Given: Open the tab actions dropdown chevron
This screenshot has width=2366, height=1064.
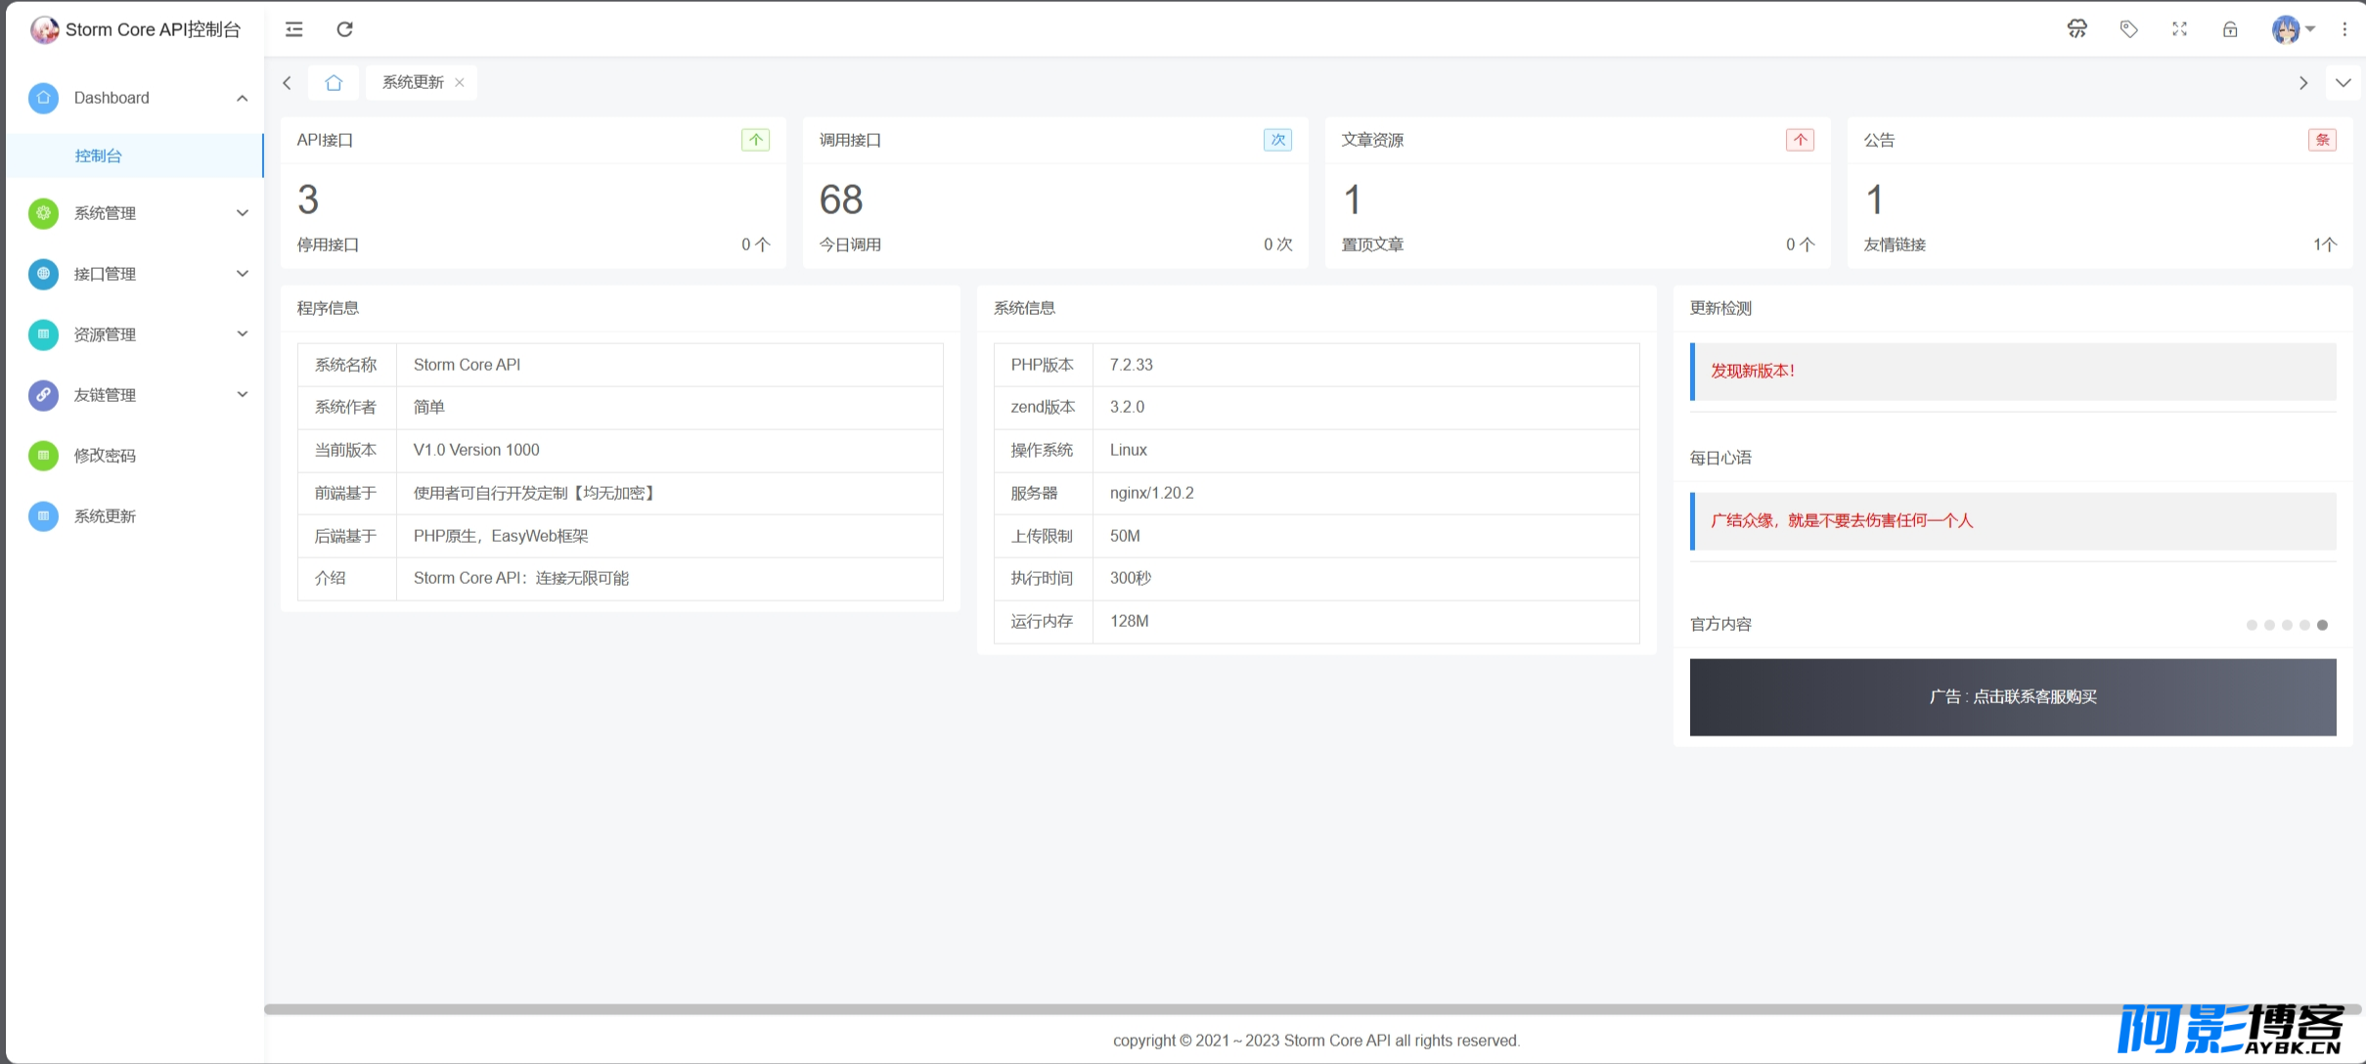Looking at the screenshot, I should coord(2344,83).
